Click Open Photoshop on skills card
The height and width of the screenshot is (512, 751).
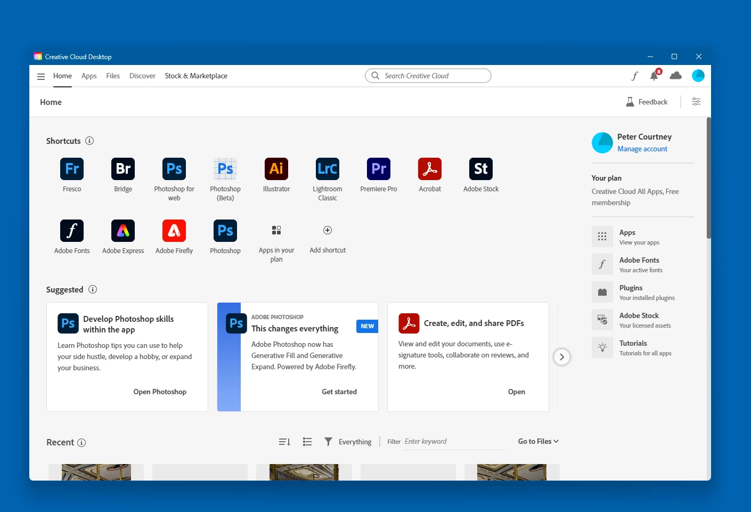tap(160, 392)
